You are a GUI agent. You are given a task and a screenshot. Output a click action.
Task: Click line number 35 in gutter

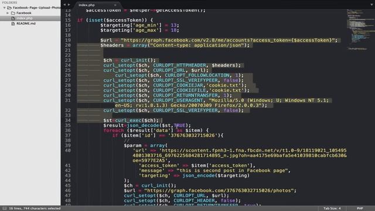point(68,125)
